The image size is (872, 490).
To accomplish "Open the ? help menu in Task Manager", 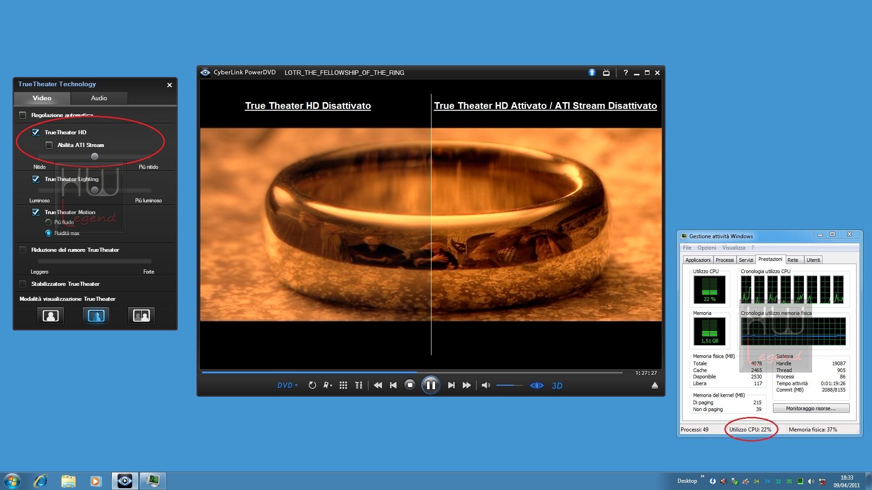I will pos(753,248).
